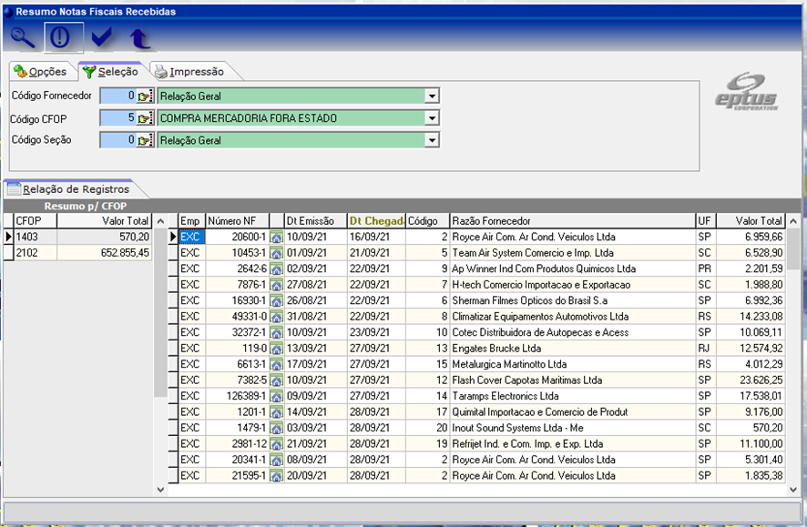This screenshot has height=527, width=807.
Task: Open lookup icon beside Código Fornecedor field
Action: point(144,96)
